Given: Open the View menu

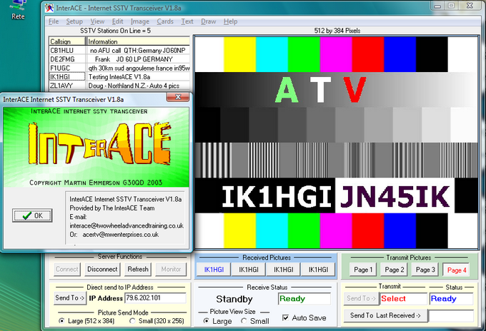Looking at the screenshot, I should click(x=97, y=21).
